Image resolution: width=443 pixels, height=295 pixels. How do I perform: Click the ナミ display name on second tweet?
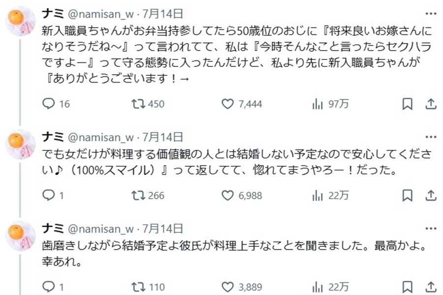coord(53,137)
